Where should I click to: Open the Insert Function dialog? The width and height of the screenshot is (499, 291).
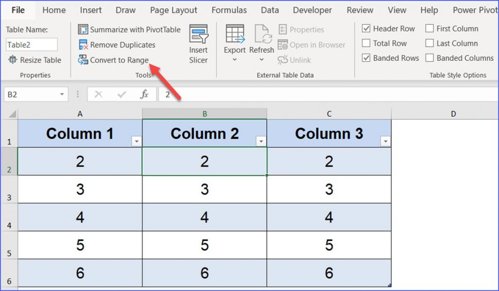145,94
